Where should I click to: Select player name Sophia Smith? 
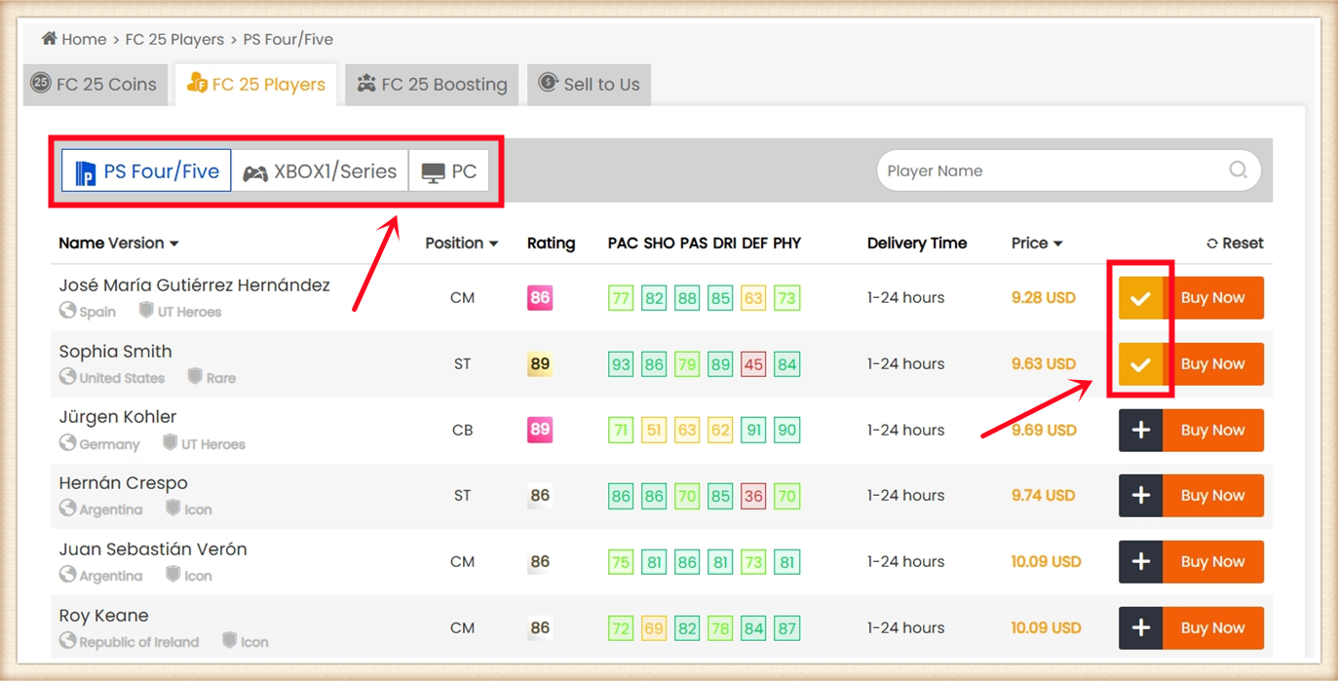(115, 352)
